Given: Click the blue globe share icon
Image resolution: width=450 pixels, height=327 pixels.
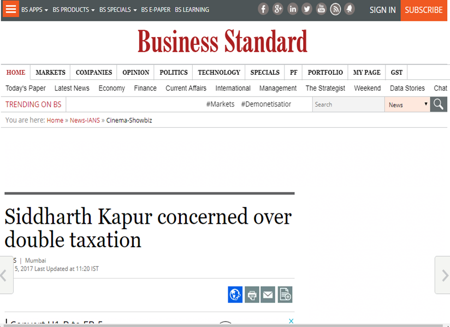Looking at the screenshot, I should pos(235,295).
